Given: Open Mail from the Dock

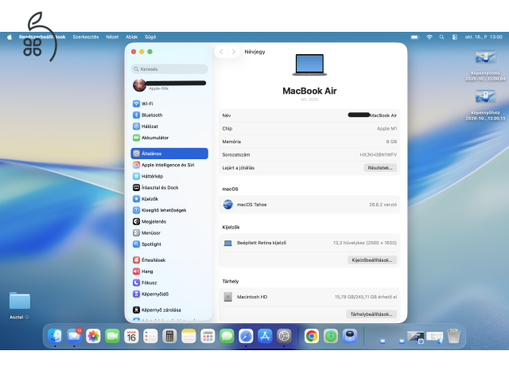Looking at the screenshot, I should (74, 336).
